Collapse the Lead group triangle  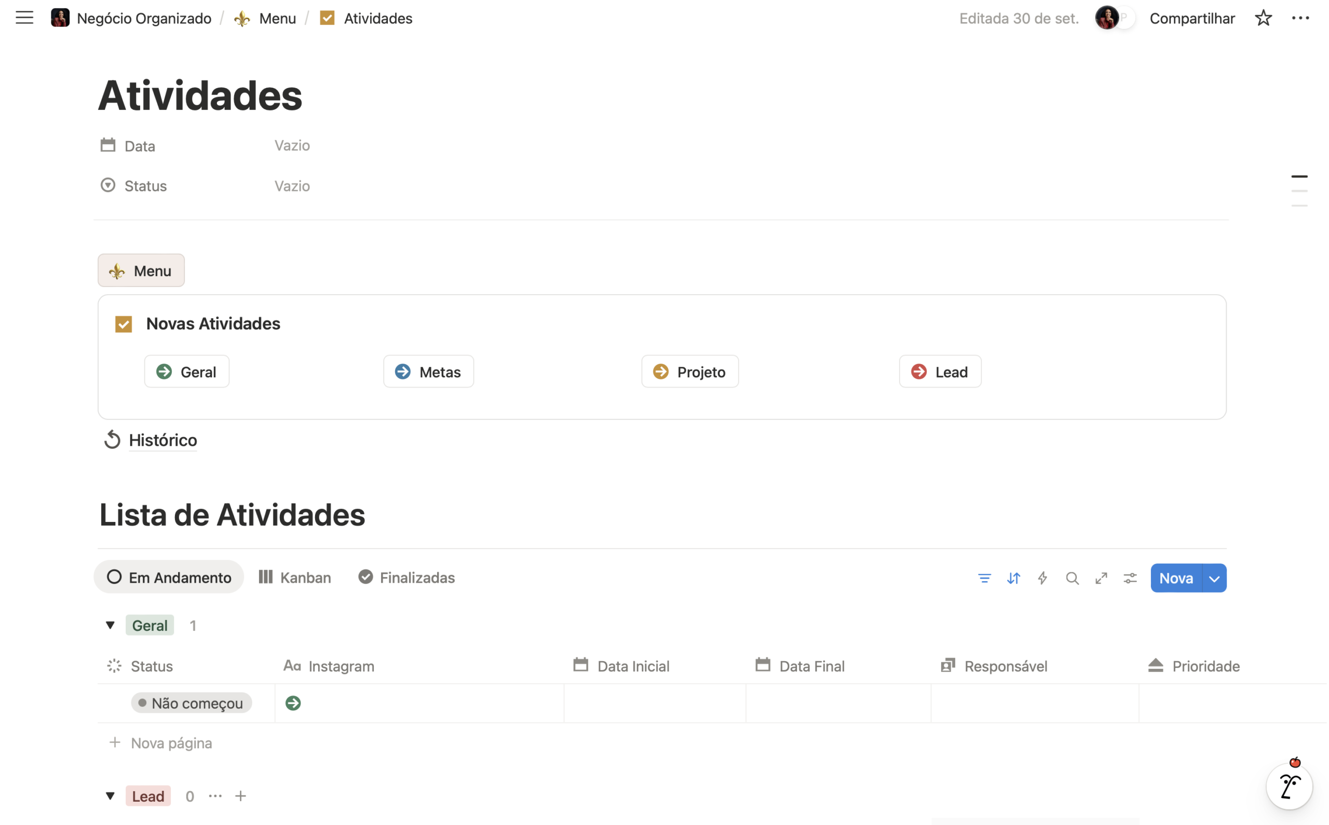pyautogui.click(x=110, y=796)
